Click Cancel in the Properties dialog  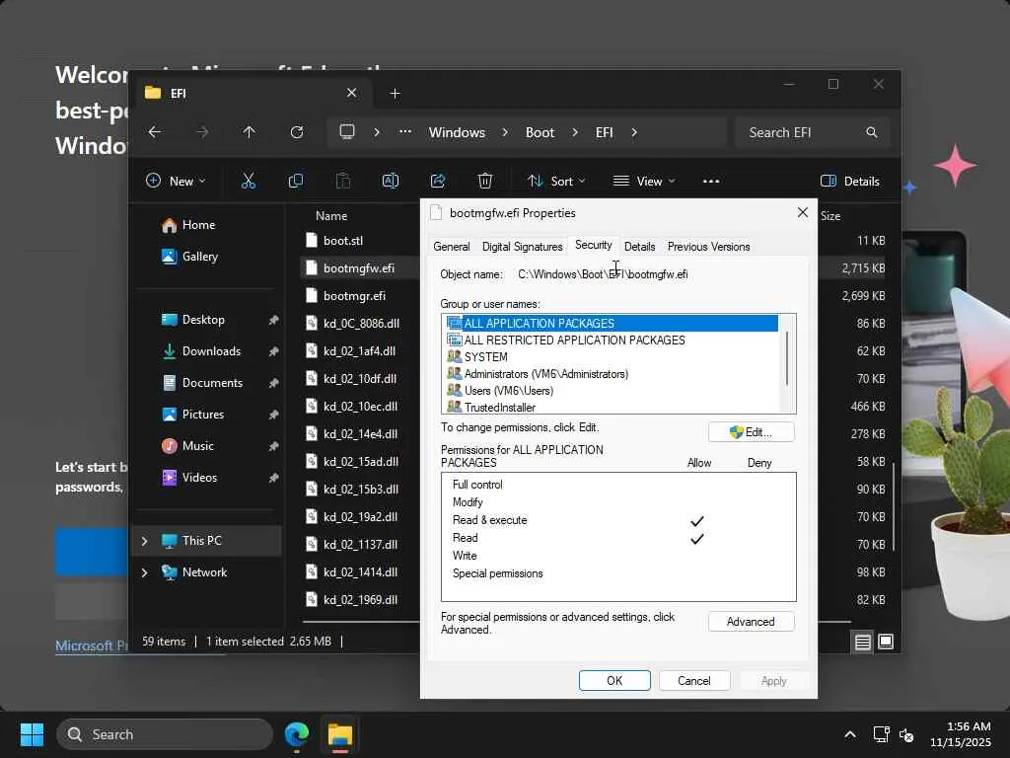[x=694, y=681]
